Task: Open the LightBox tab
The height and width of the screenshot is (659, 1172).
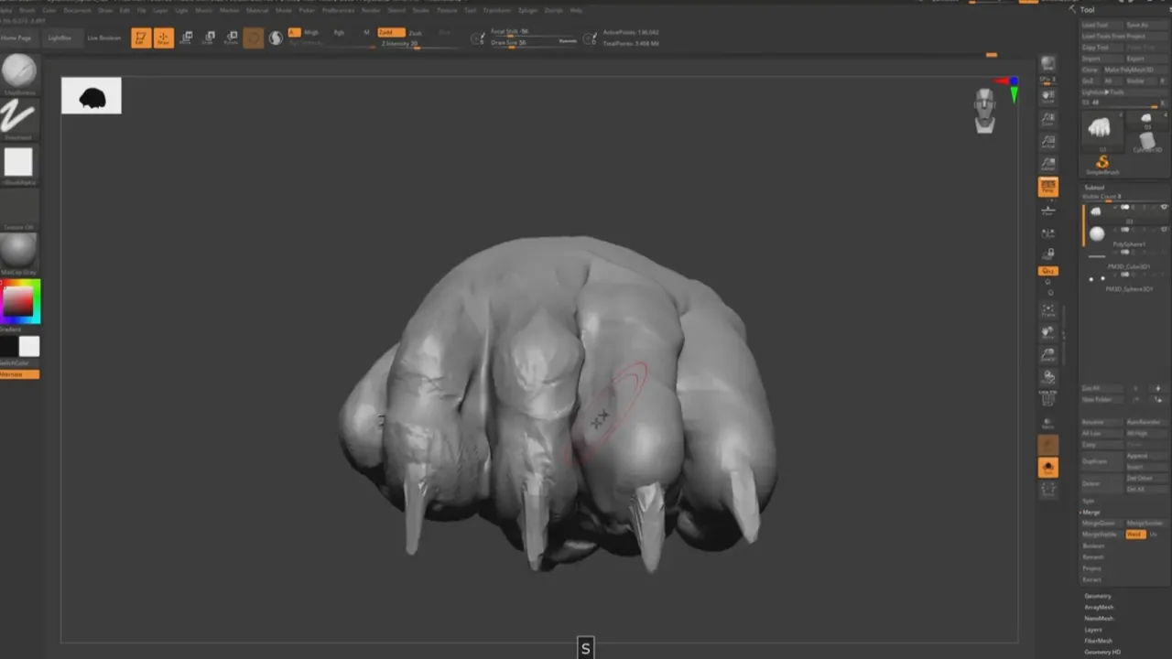Action: coord(60,38)
